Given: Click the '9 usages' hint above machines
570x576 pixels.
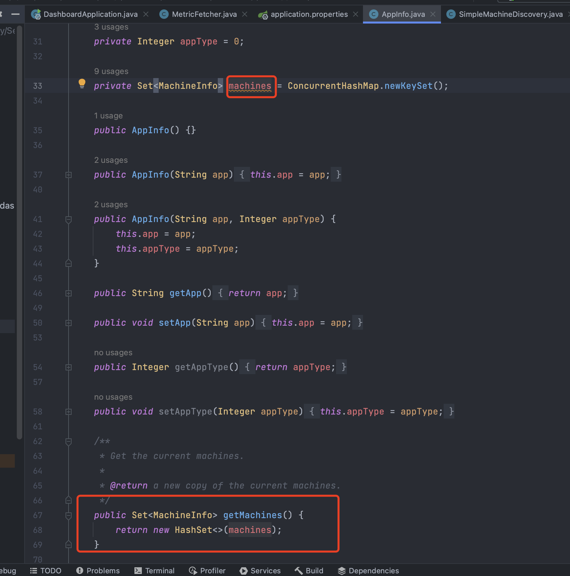Looking at the screenshot, I should coord(111,71).
